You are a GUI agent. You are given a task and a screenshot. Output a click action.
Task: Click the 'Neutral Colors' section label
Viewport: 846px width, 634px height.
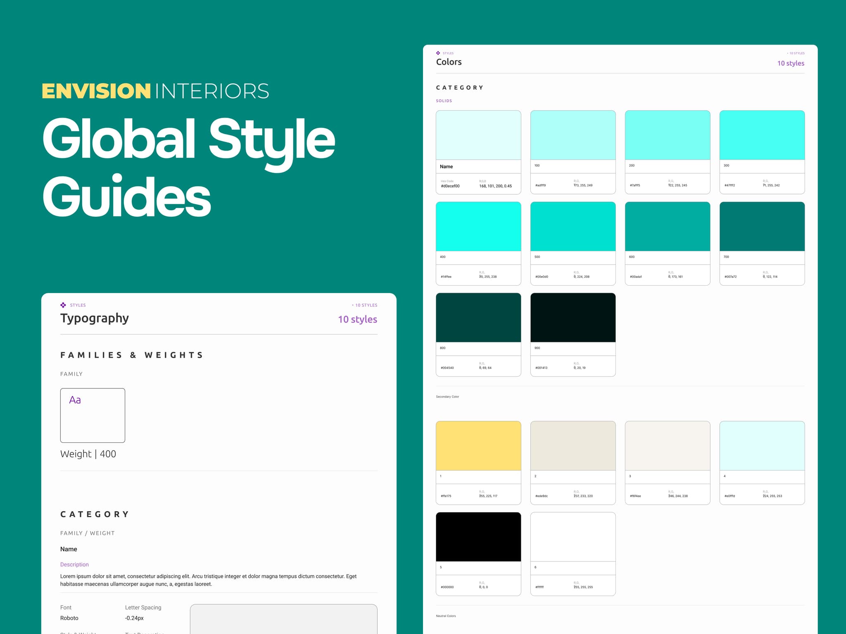446,616
